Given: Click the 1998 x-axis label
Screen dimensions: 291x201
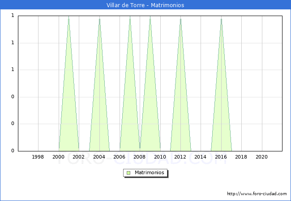Looking at the screenshot, I should (x=38, y=157).
